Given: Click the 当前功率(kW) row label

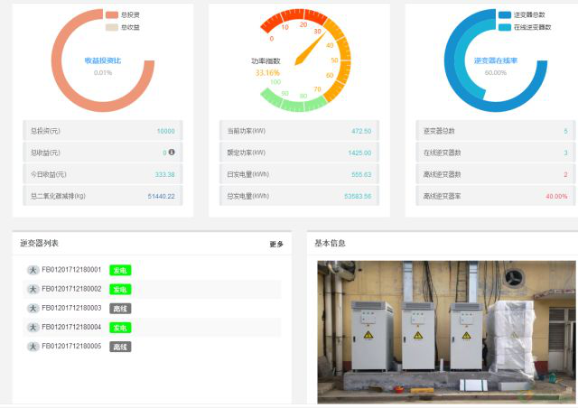Looking at the screenshot, I should click(x=247, y=131).
